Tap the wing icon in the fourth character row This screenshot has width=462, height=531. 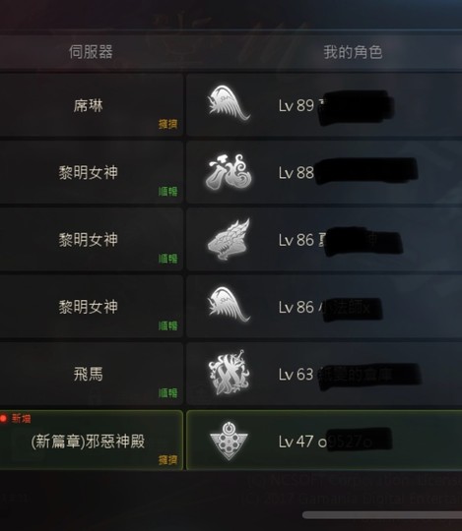[229, 305]
